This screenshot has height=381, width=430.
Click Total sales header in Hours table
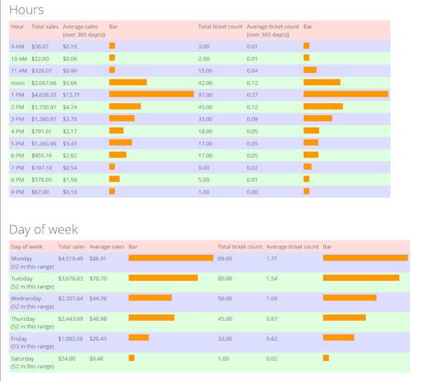[45, 26]
